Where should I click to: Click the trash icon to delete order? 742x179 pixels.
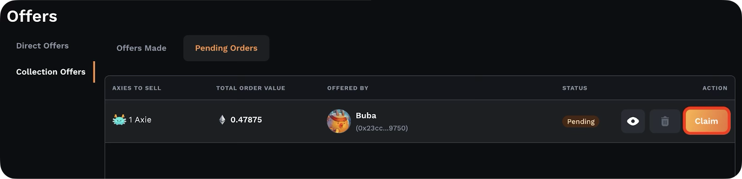tap(665, 121)
